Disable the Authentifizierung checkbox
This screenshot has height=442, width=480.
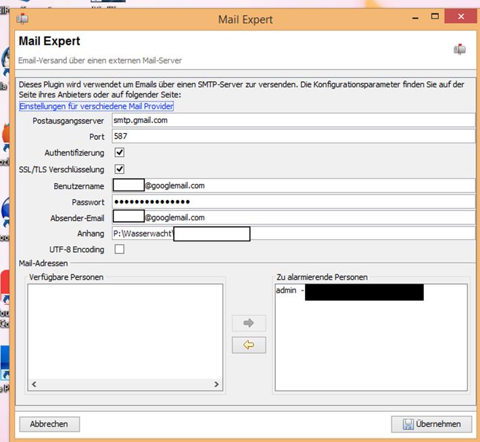coord(120,153)
